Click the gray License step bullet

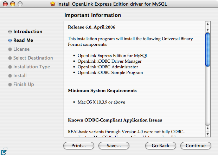pyautogui.click(x=10, y=49)
